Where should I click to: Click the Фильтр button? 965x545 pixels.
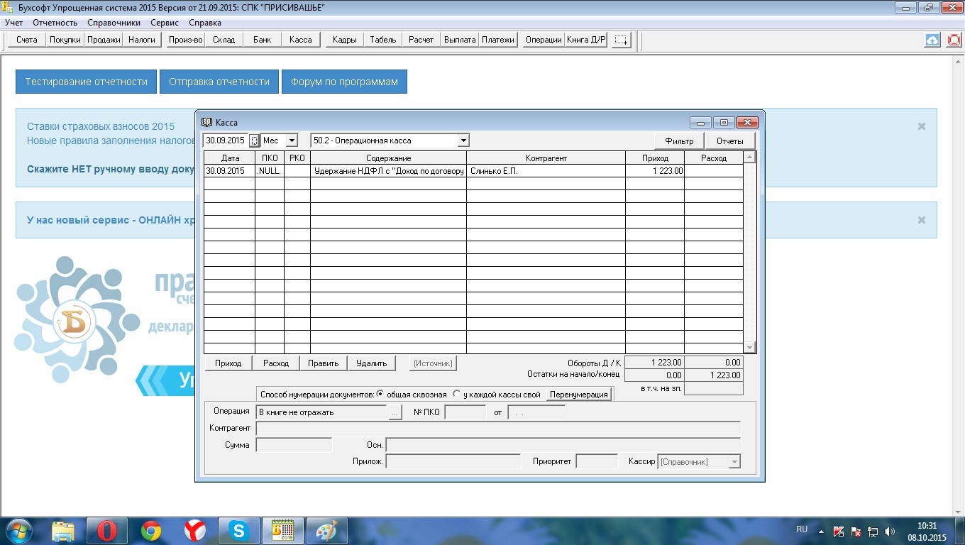679,141
